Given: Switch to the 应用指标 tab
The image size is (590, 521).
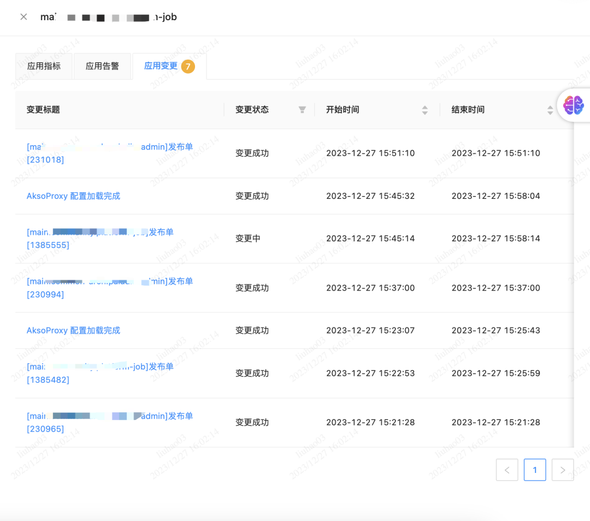Looking at the screenshot, I should [x=44, y=66].
